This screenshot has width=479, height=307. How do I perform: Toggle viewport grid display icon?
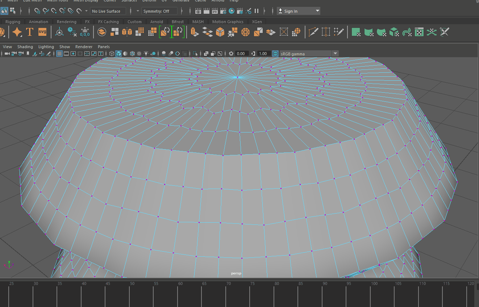pos(59,54)
